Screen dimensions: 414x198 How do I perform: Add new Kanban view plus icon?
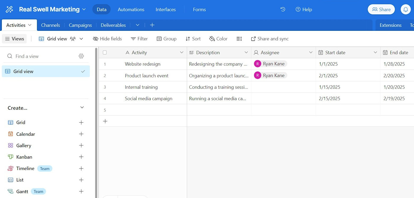coord(81,157)
